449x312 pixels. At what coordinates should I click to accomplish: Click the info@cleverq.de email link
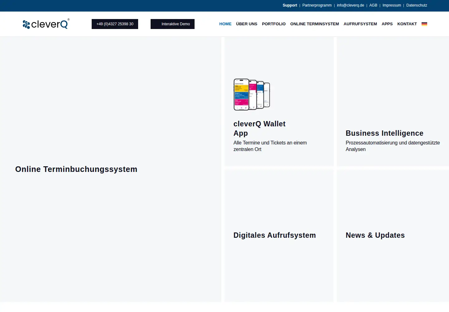tap(350, 5)
